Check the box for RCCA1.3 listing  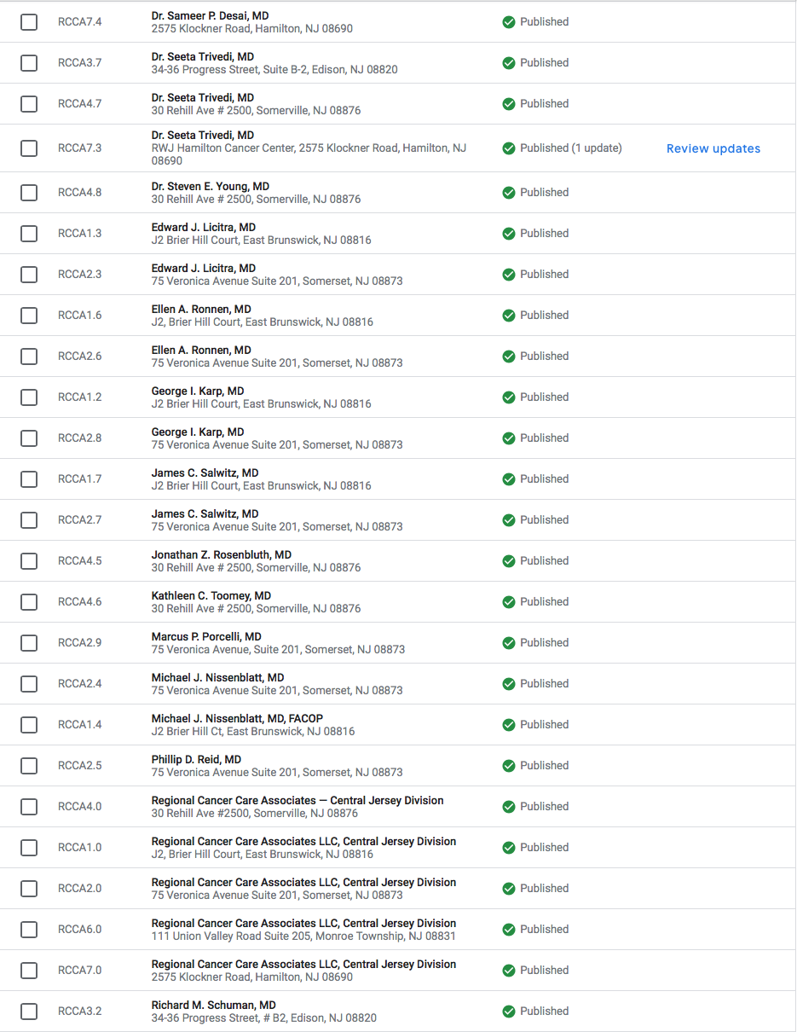(x=29, y=234)
